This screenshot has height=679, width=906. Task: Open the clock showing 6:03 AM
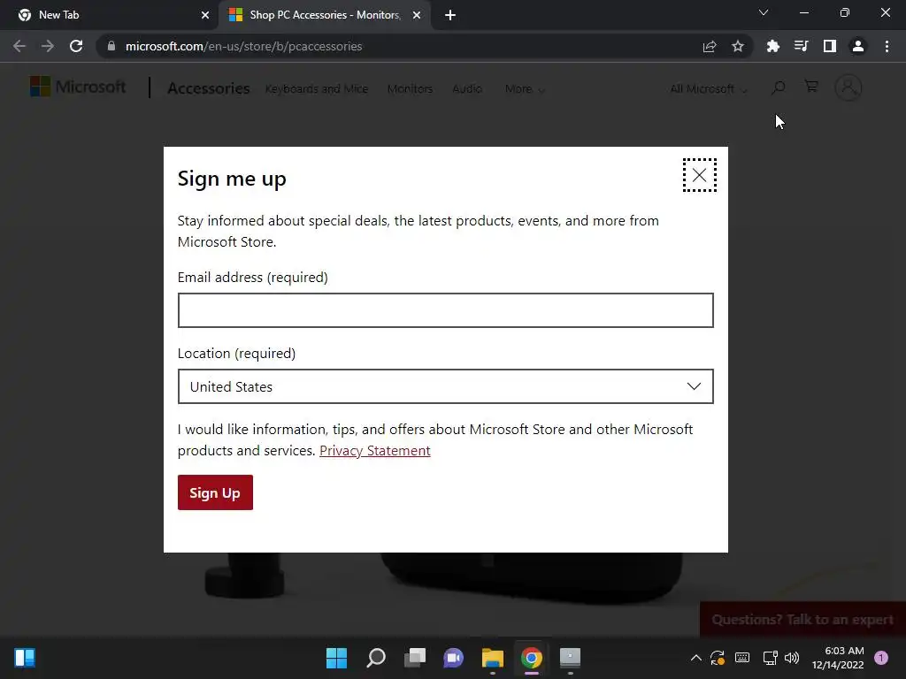point(838,658)
